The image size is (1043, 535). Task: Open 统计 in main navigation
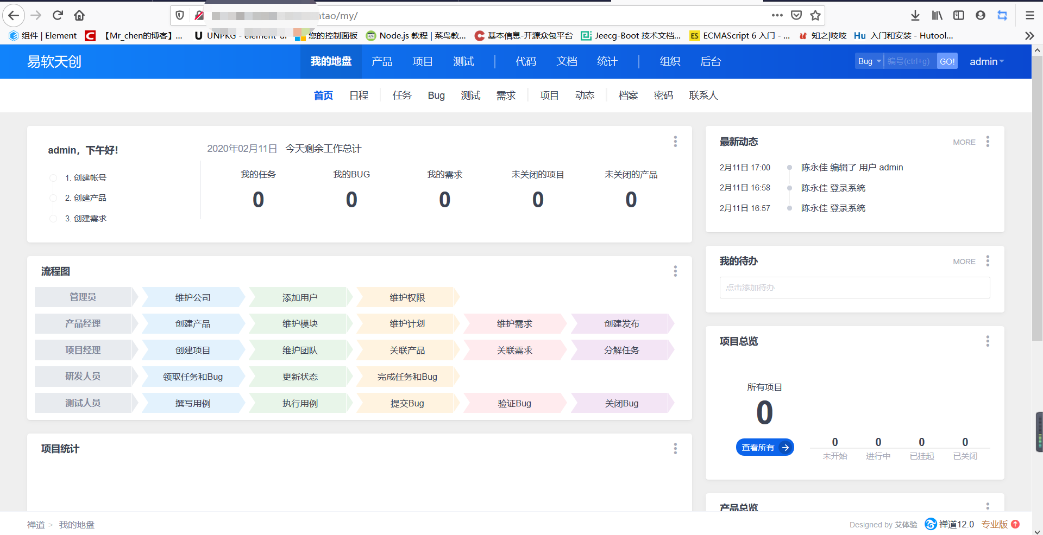pyautogui.click(x=607, y=61)
